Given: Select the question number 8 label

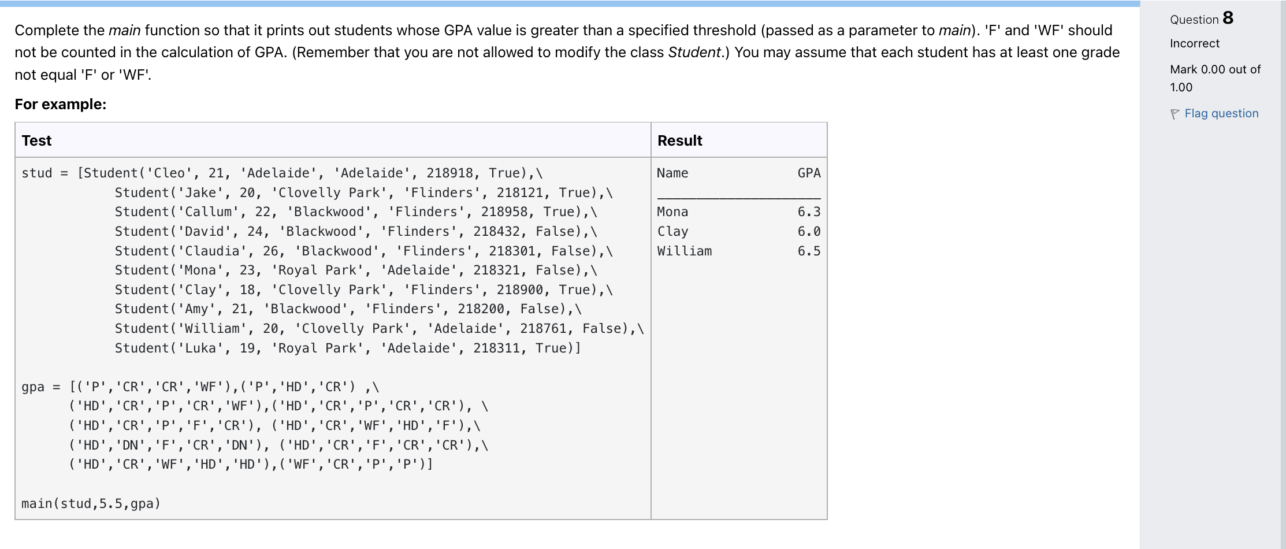Looking at the screenshot, I should tap(1202, 18).
